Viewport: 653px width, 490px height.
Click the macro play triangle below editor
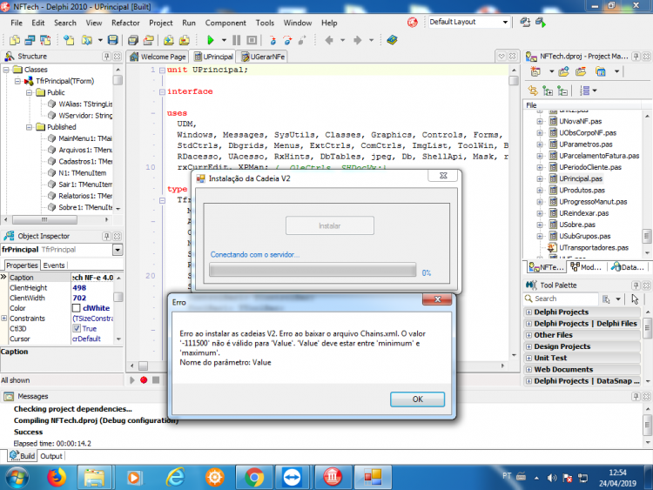(x=132, y=380)
